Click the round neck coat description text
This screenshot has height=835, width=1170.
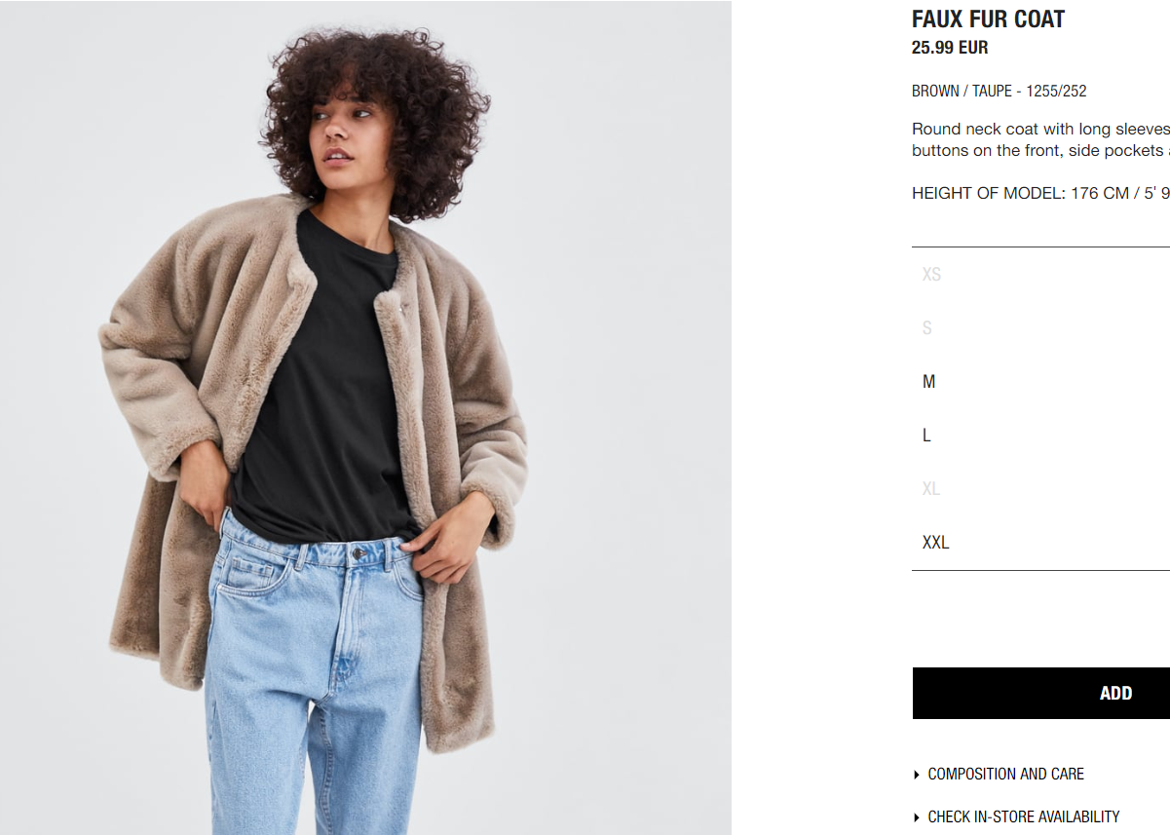point(1040,139)
